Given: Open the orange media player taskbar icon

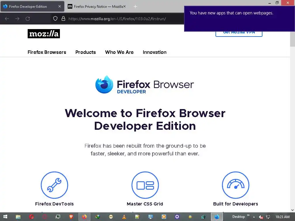Looking at the screenshot, I should point(164,217).
